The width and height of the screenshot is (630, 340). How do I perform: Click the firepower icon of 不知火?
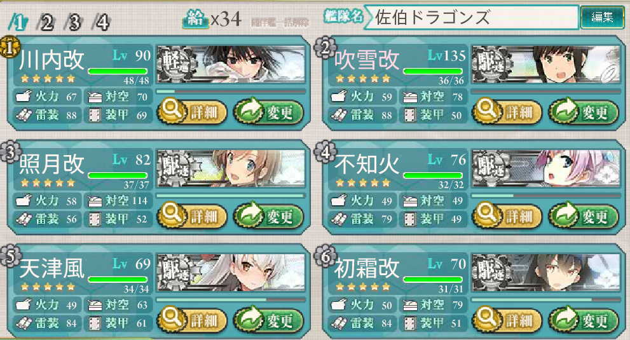(x=338, y=201)
